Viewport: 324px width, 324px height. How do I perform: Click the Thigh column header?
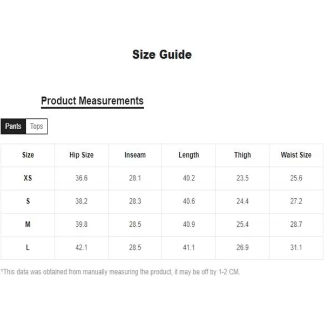[242, 155]
